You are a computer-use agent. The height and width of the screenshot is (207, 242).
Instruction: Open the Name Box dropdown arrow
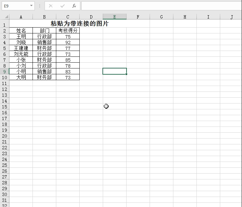[31, 6]
